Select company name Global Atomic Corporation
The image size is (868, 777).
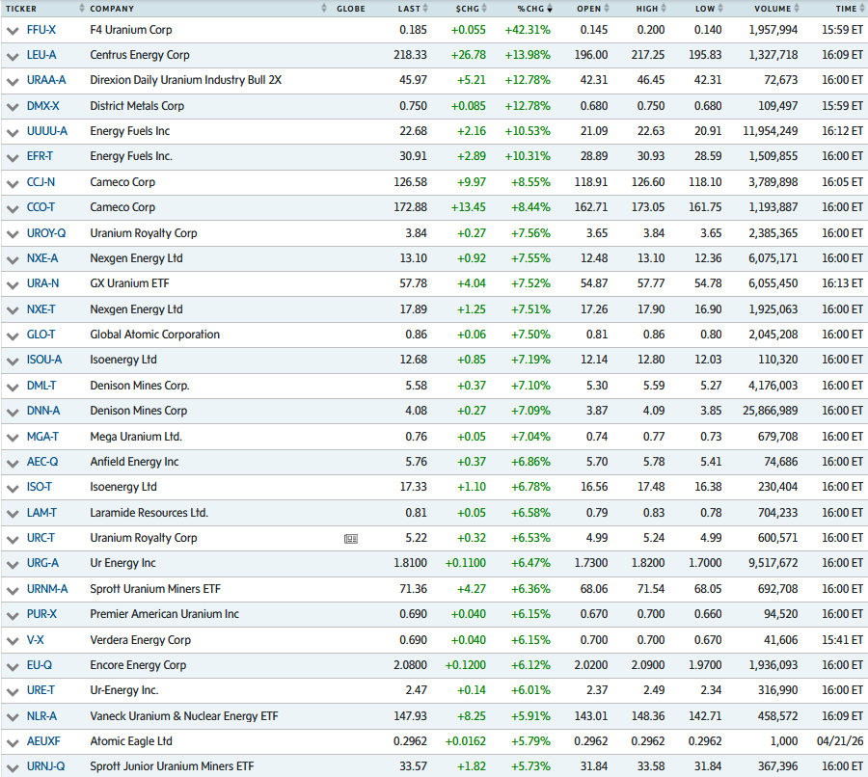pyautogui.click(x=155, y=335)
